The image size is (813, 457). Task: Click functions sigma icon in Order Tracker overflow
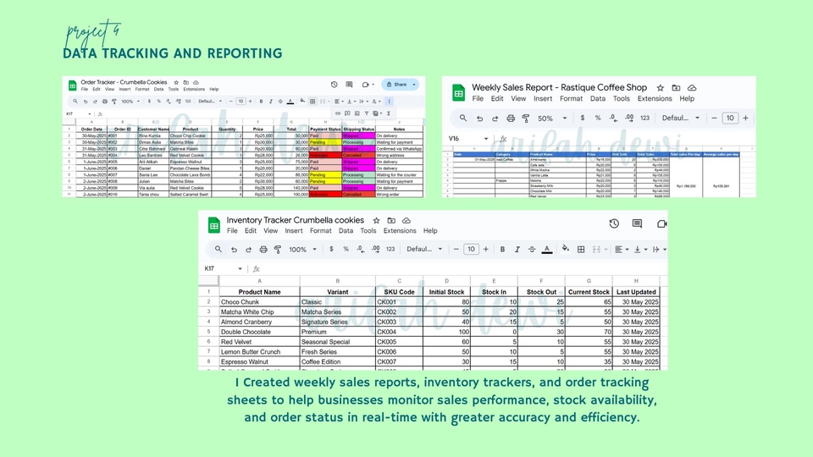pyautogui.click(x=389, y=113)
